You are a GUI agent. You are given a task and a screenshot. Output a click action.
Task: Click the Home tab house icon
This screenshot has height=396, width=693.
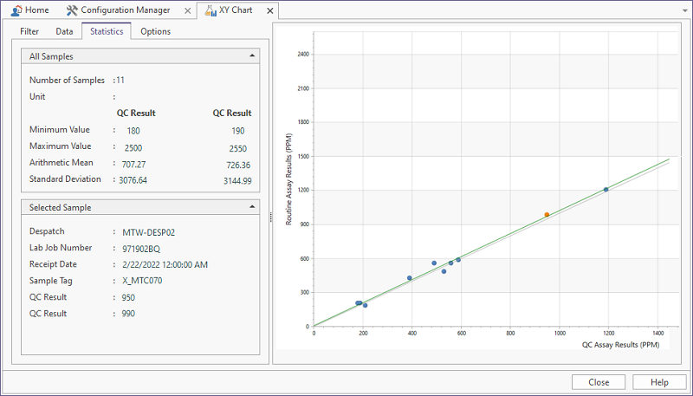click(x=14, y=10)
